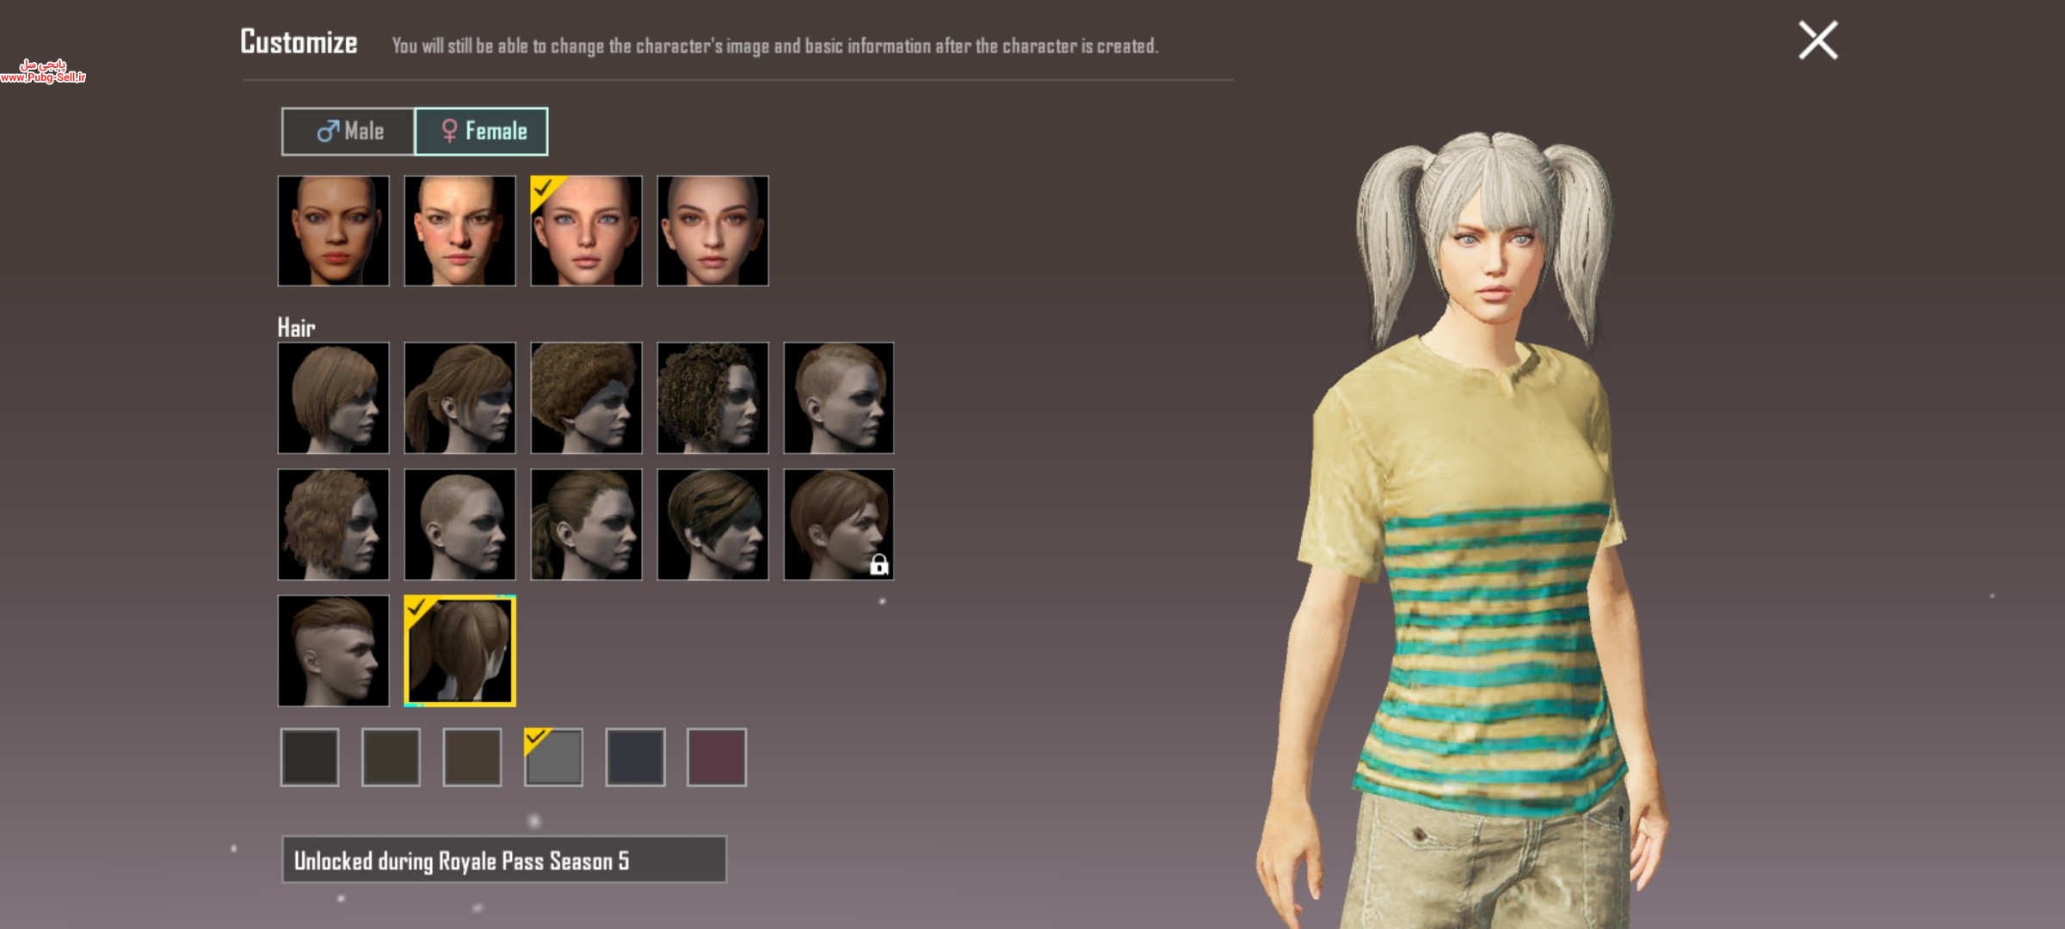Viewport: 2065px width, 929px height.
Task: Pick the maroon hair color swatch
Action: 717,757
